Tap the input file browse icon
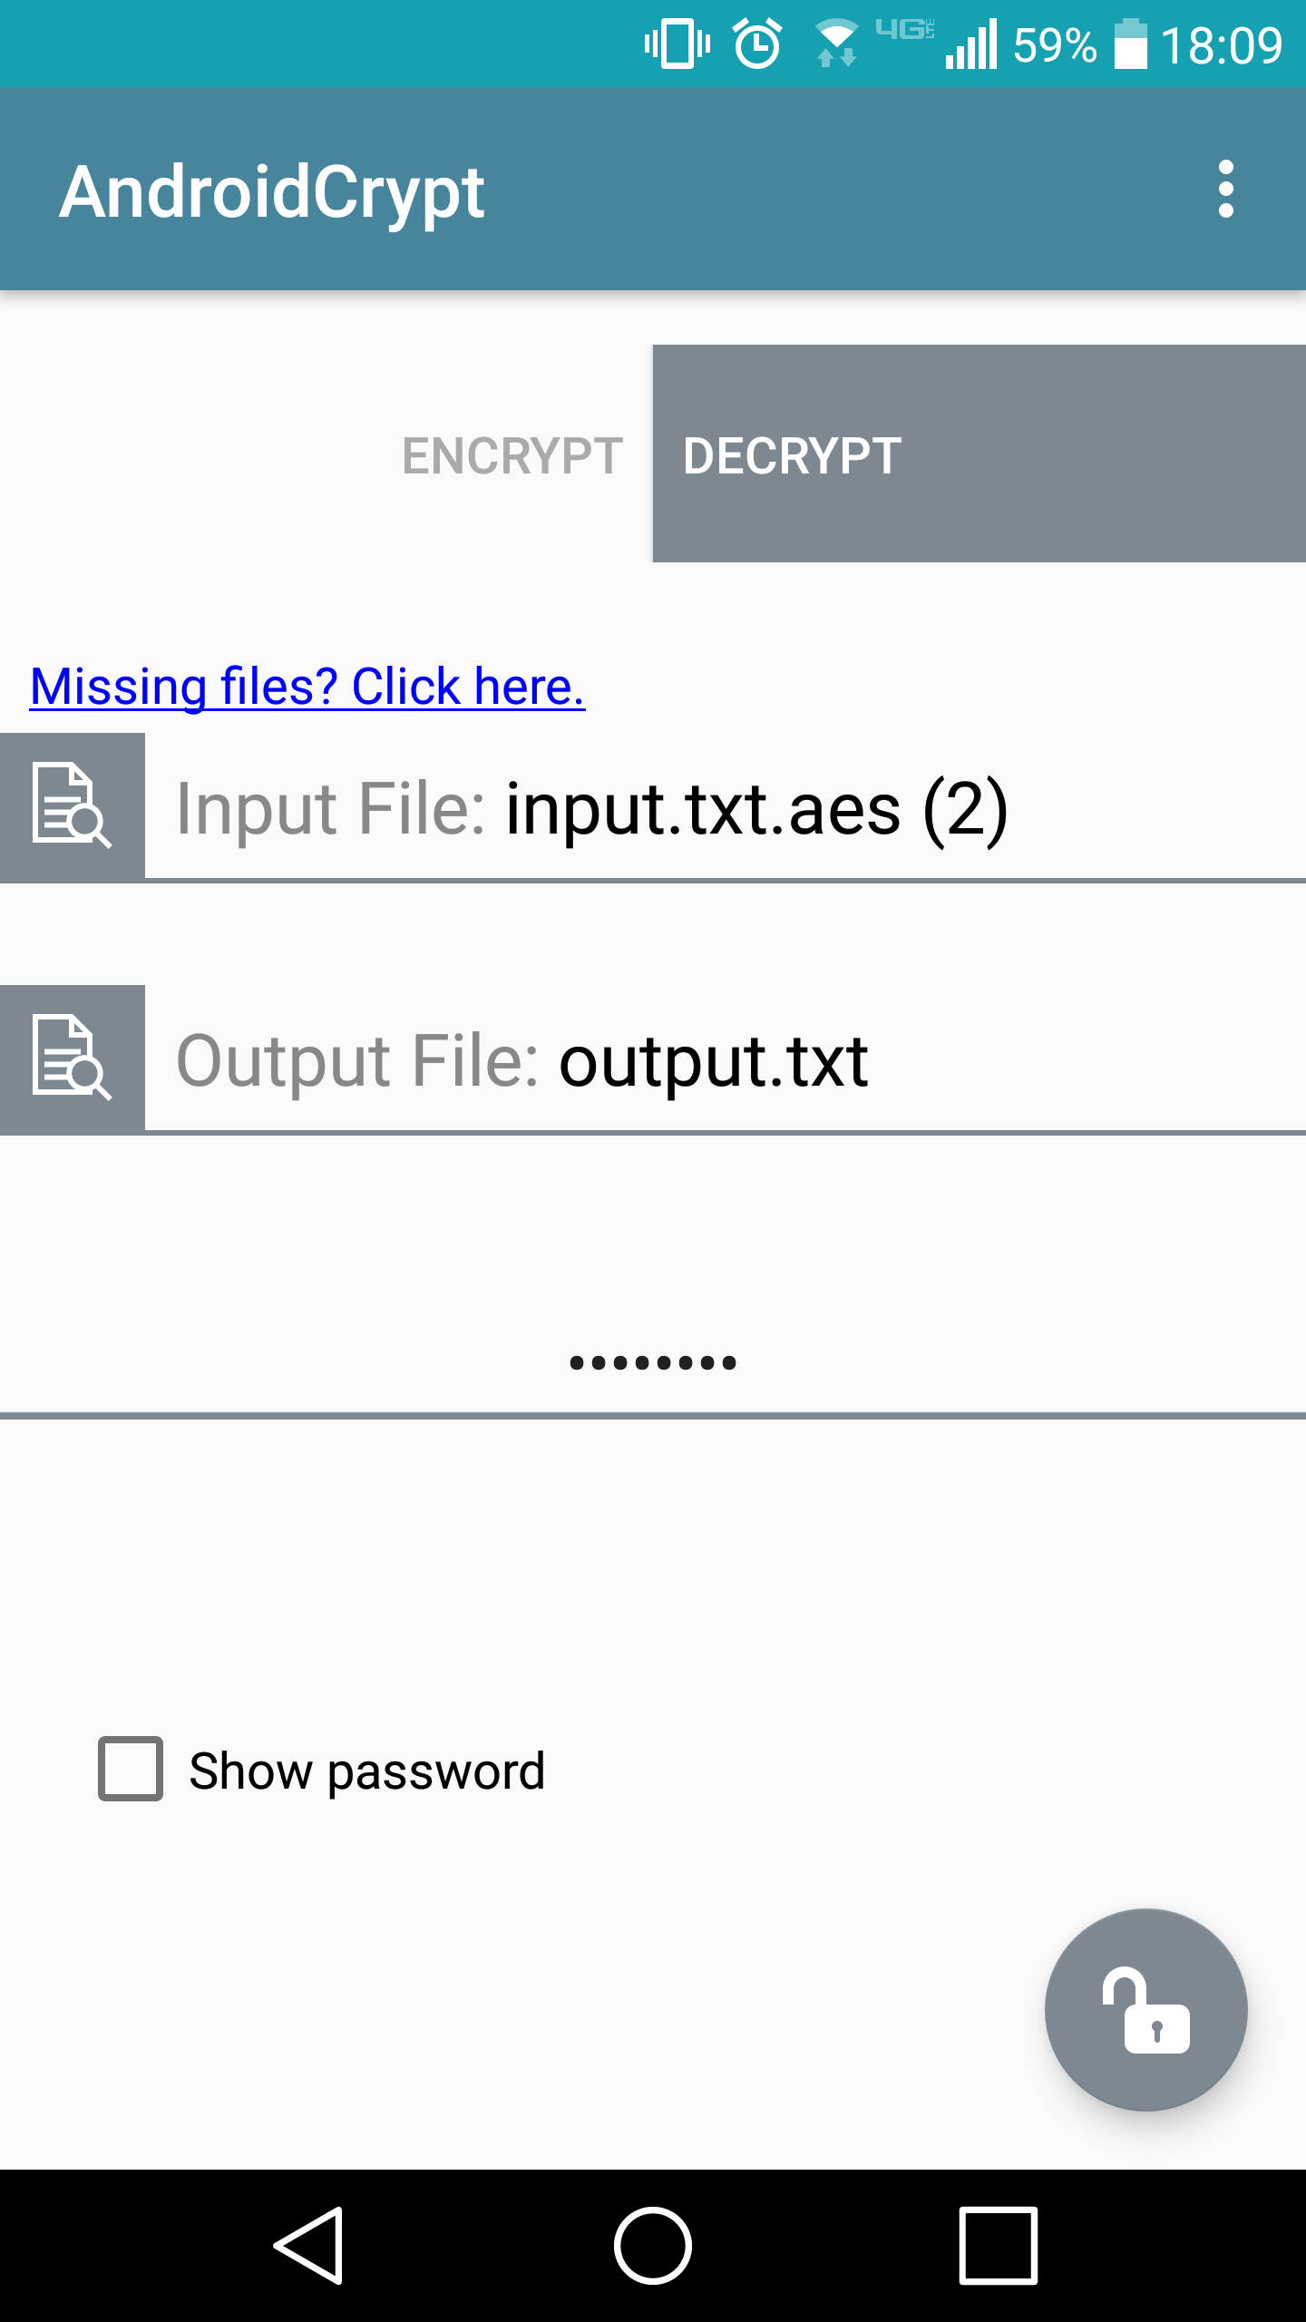This screenshot has height=2322, width=1306. click(73, 806)
